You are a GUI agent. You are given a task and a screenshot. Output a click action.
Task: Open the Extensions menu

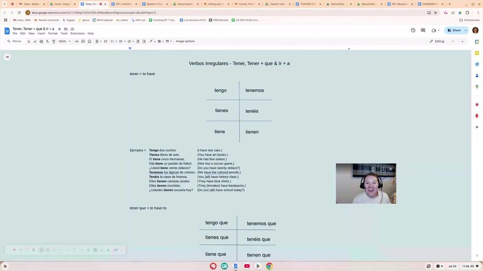coord(78,33)
